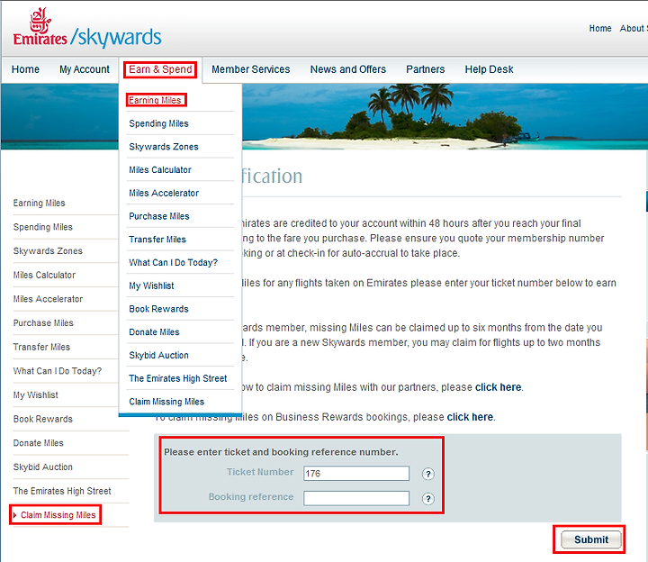Image resolution: width=648 pixels, height=562 pixels.
Task: Open Miles Calculator in left sidebar
Action: 44,275
